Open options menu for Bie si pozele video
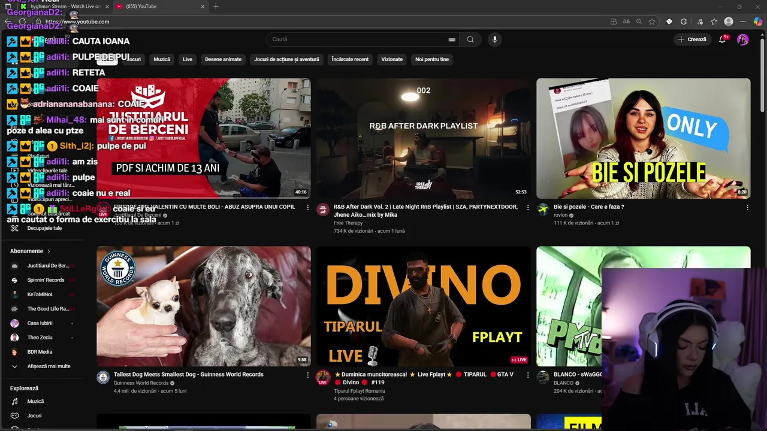Image resolution: width=767 pixels, height=431 pixels. pyautogui.click(x=747, y=208)
